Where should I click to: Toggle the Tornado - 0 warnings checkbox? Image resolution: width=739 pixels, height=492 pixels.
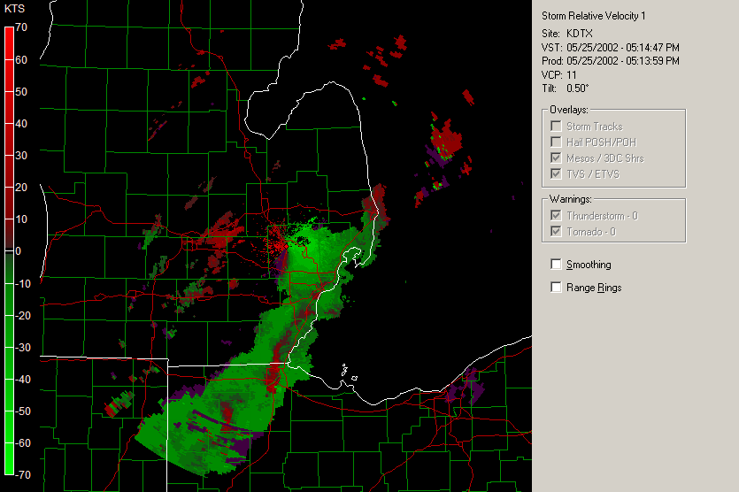(556, 231)
